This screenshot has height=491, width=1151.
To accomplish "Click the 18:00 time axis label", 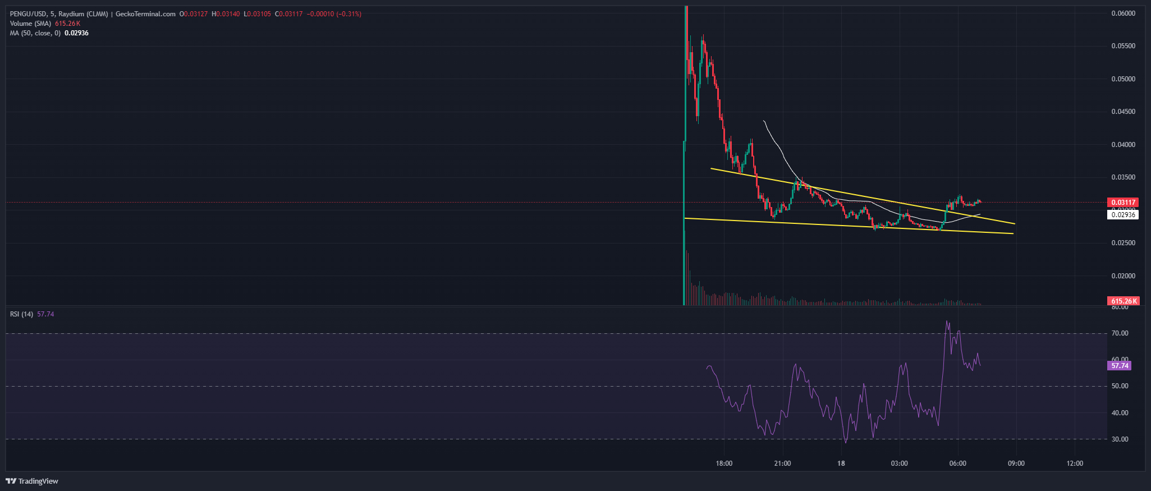I will (x=724, y=464).
